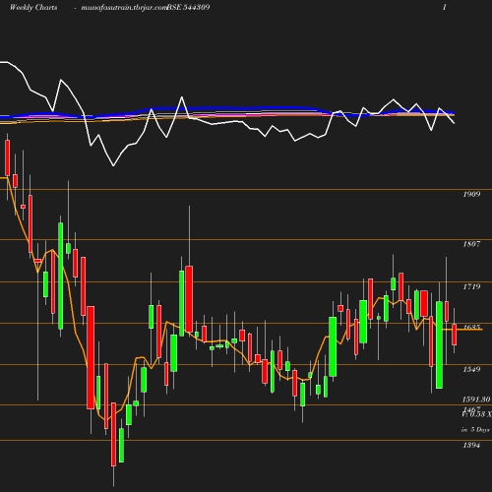The image size is (492, 492).
Task: Select the 1719 price level label
Action: (471, 286)
